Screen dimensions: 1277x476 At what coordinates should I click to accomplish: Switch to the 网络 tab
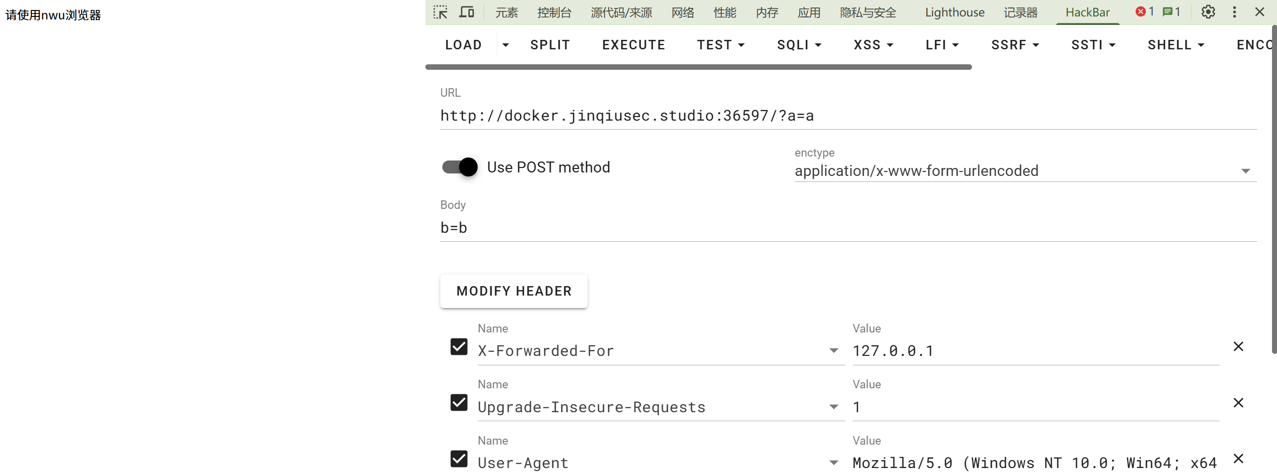pos(682,12)
